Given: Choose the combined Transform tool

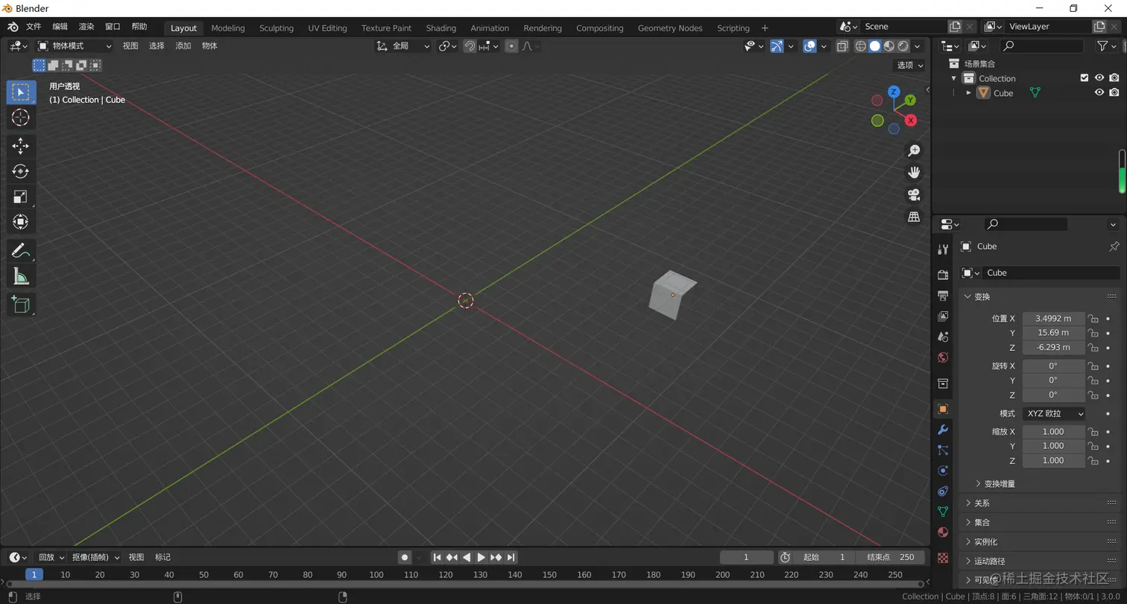Looking at the screenshot, I should tap(21, 222).
